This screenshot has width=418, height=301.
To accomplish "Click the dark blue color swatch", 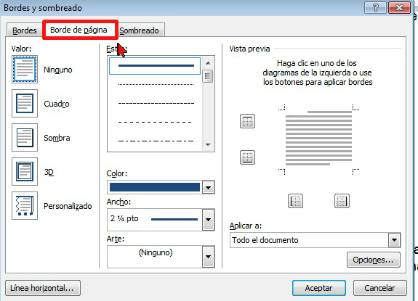I will click(x=155, y=187).
